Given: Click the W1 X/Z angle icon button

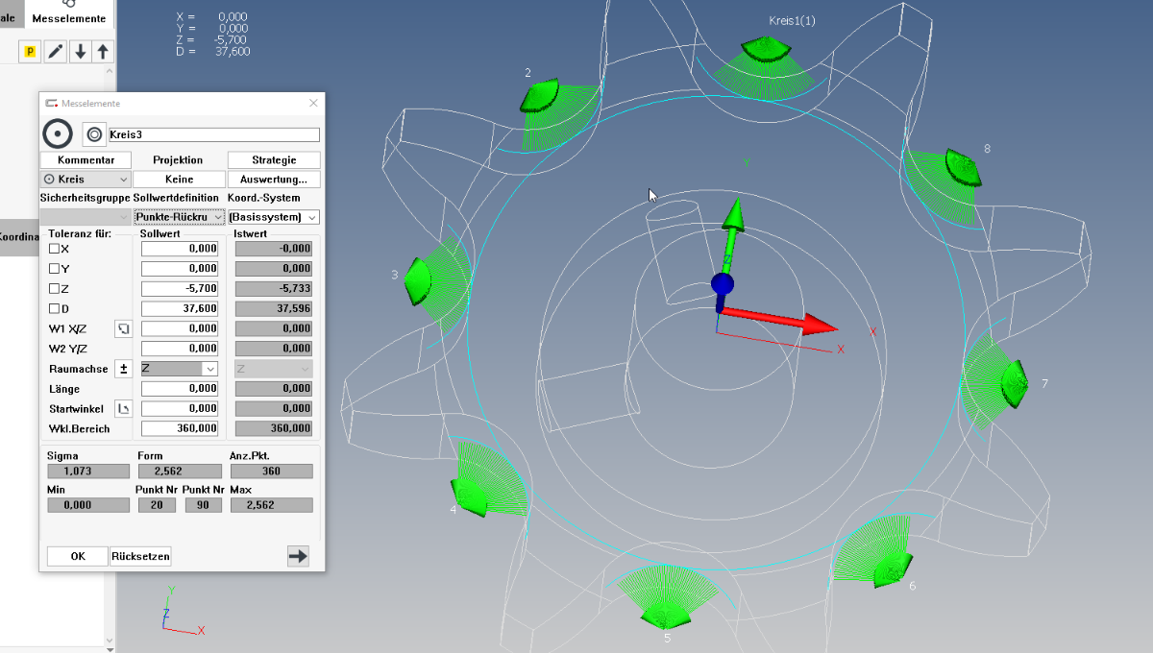Looking at the screenshot, I should pyautogui.click(x=123, y=329).
